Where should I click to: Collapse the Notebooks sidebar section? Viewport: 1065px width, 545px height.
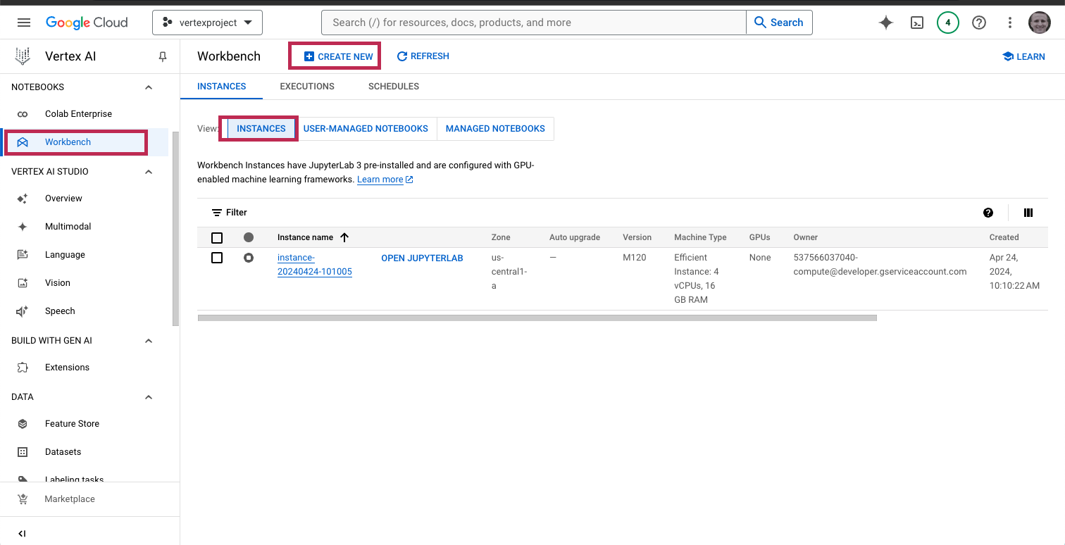coord(149,87)
